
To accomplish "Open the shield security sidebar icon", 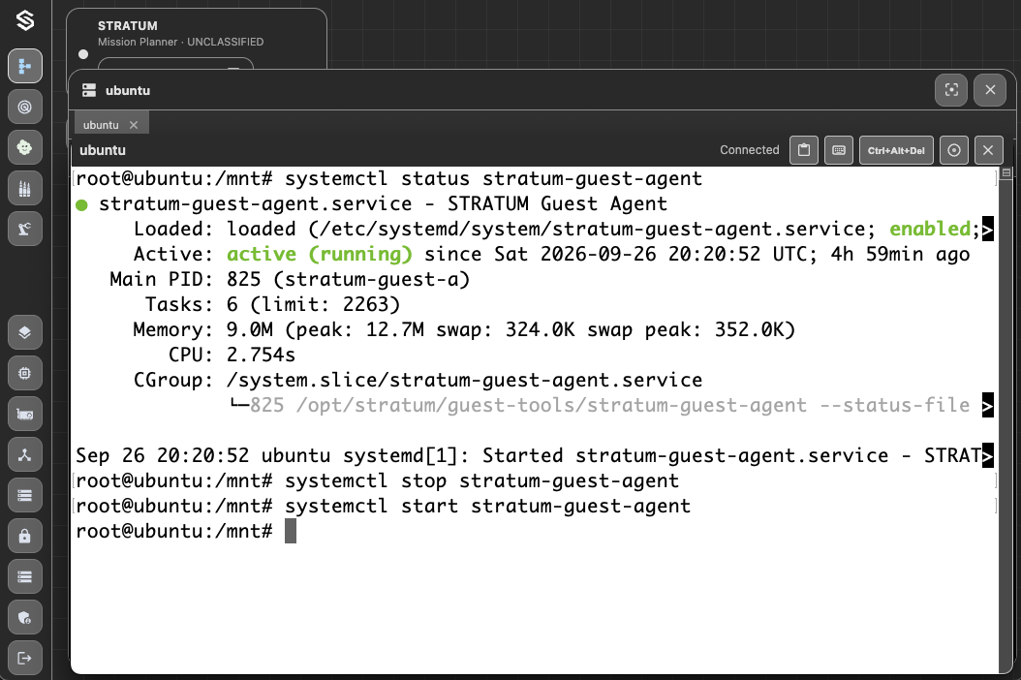I will (25, 617).
